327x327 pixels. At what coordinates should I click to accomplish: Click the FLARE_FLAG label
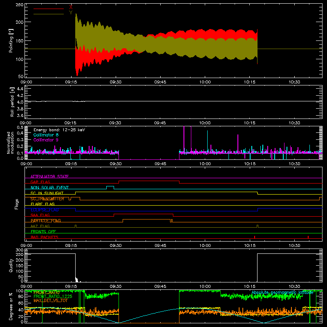coord(43,204)
